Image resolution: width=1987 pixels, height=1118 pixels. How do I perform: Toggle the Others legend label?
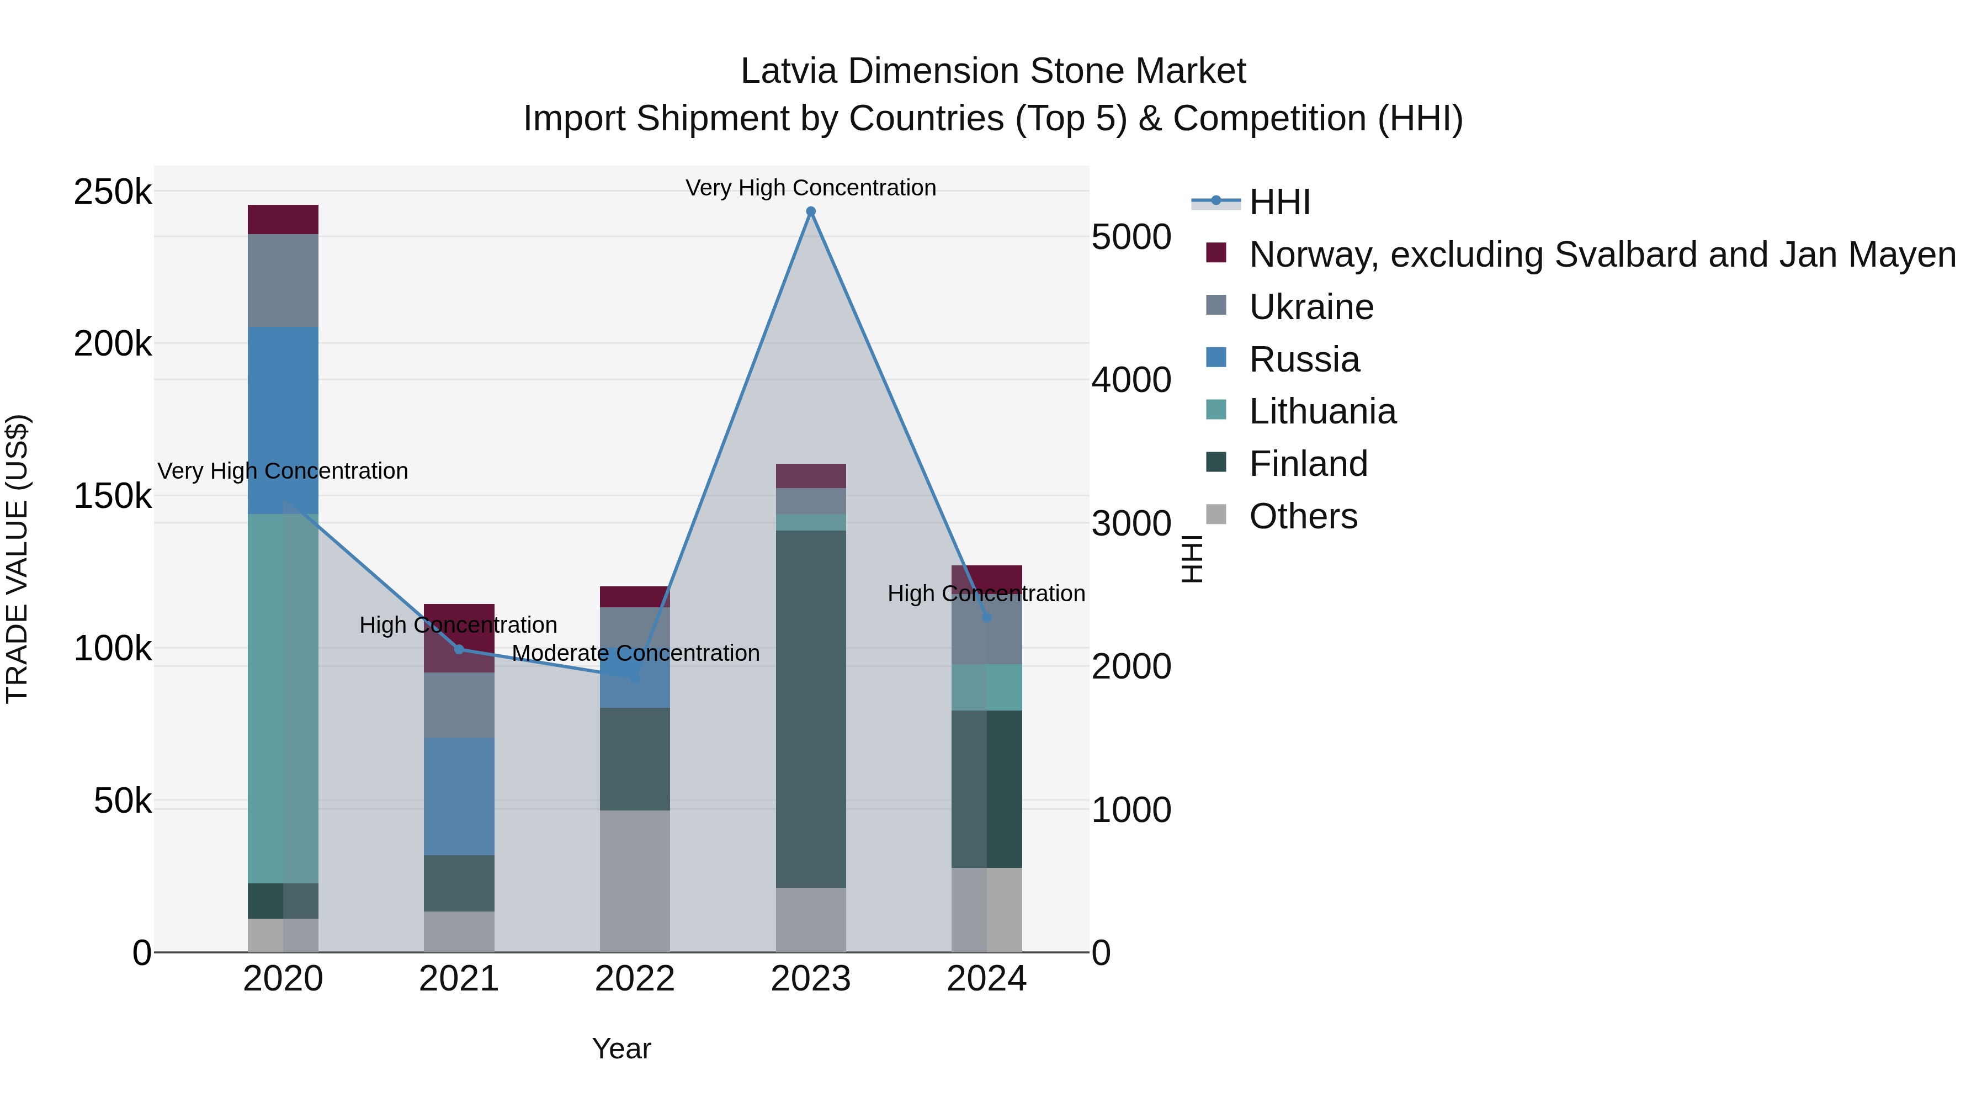click(1304, 516)
